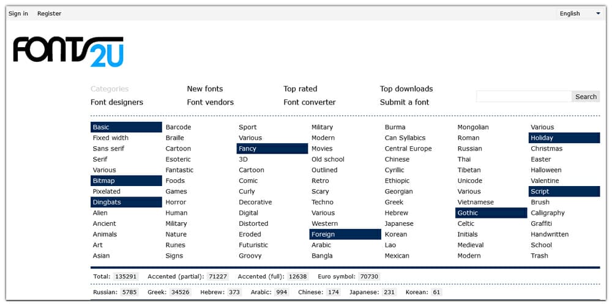The width and height of the screenshot is (612, 306).
Task: Open the Font designers section
Action: [116, 102]
